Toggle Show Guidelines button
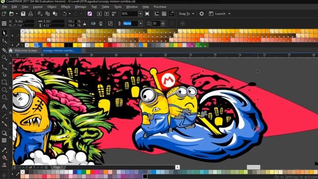 tap(171, 13)
